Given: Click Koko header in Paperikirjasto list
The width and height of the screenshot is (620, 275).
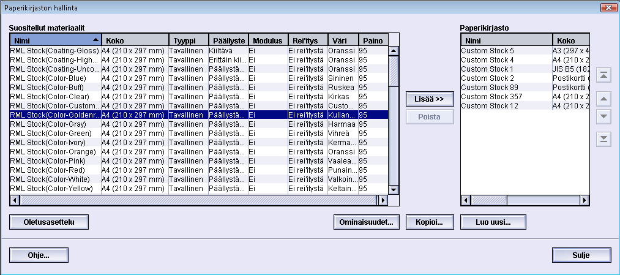Looking at the screenshot, I should pos(571,40).
